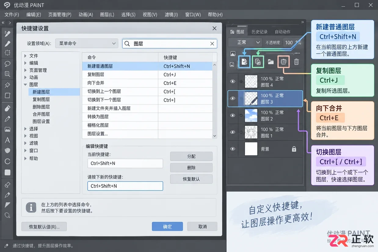Expand the 帮助 tree node arrow
378x252 pixels.
[25, 158]
